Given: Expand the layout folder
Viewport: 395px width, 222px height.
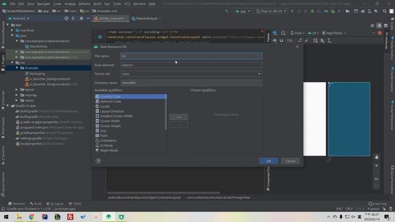Looking at the screenshot, I should [17, 89].
